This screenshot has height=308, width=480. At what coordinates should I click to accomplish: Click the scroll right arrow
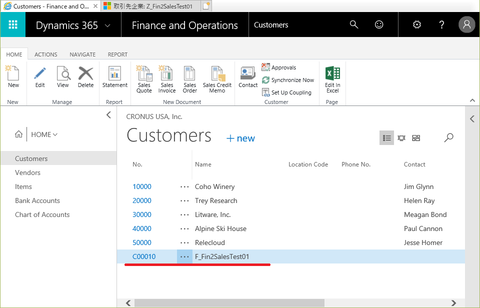pyautogui.click(x=453, y=303)
